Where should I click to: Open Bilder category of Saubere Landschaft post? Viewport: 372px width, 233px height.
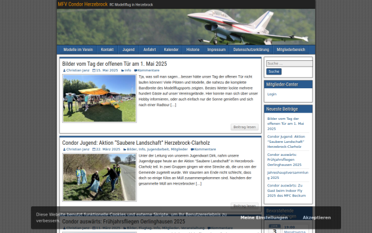[x=131, y=149]
